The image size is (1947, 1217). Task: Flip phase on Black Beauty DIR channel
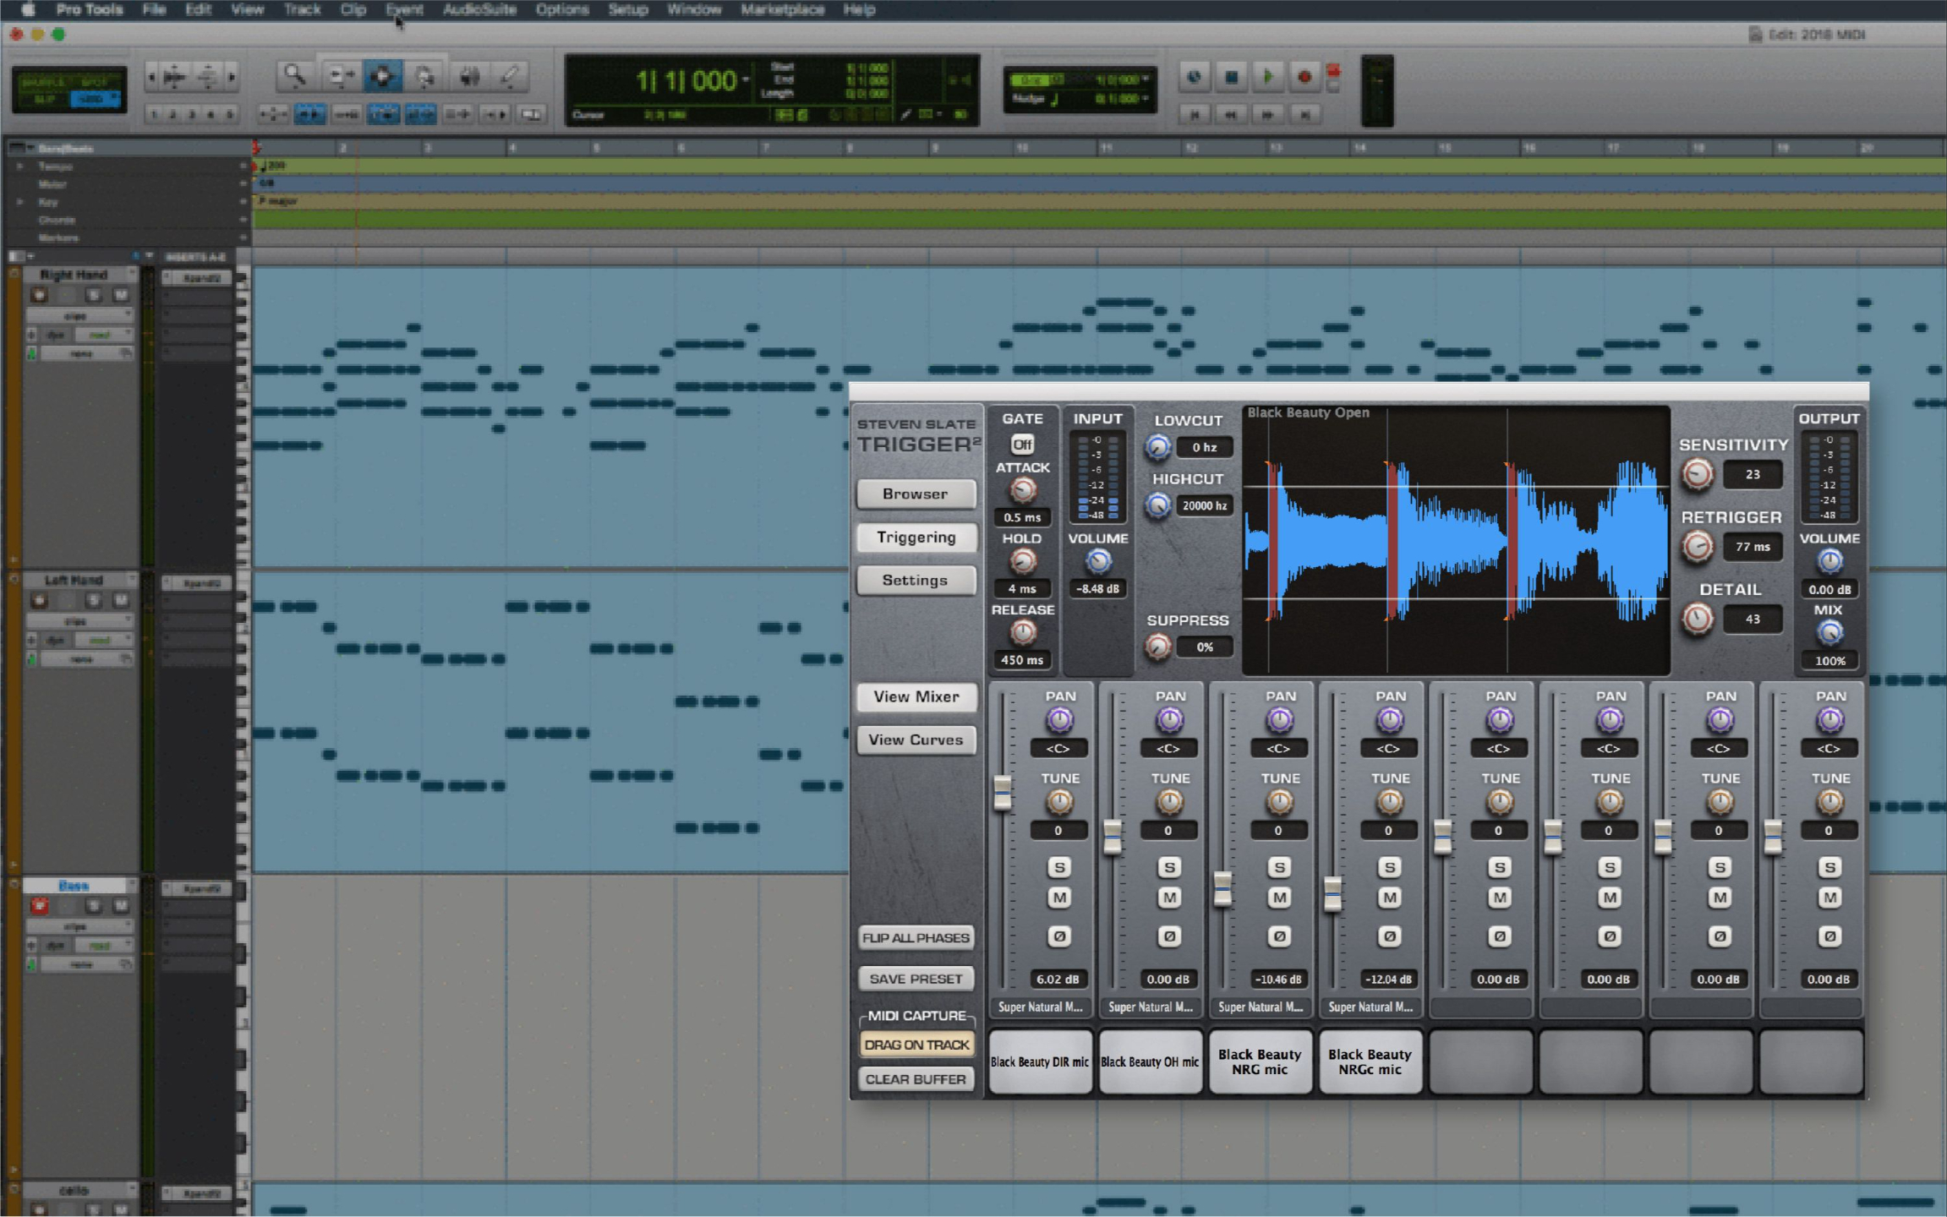(1058, 936)
